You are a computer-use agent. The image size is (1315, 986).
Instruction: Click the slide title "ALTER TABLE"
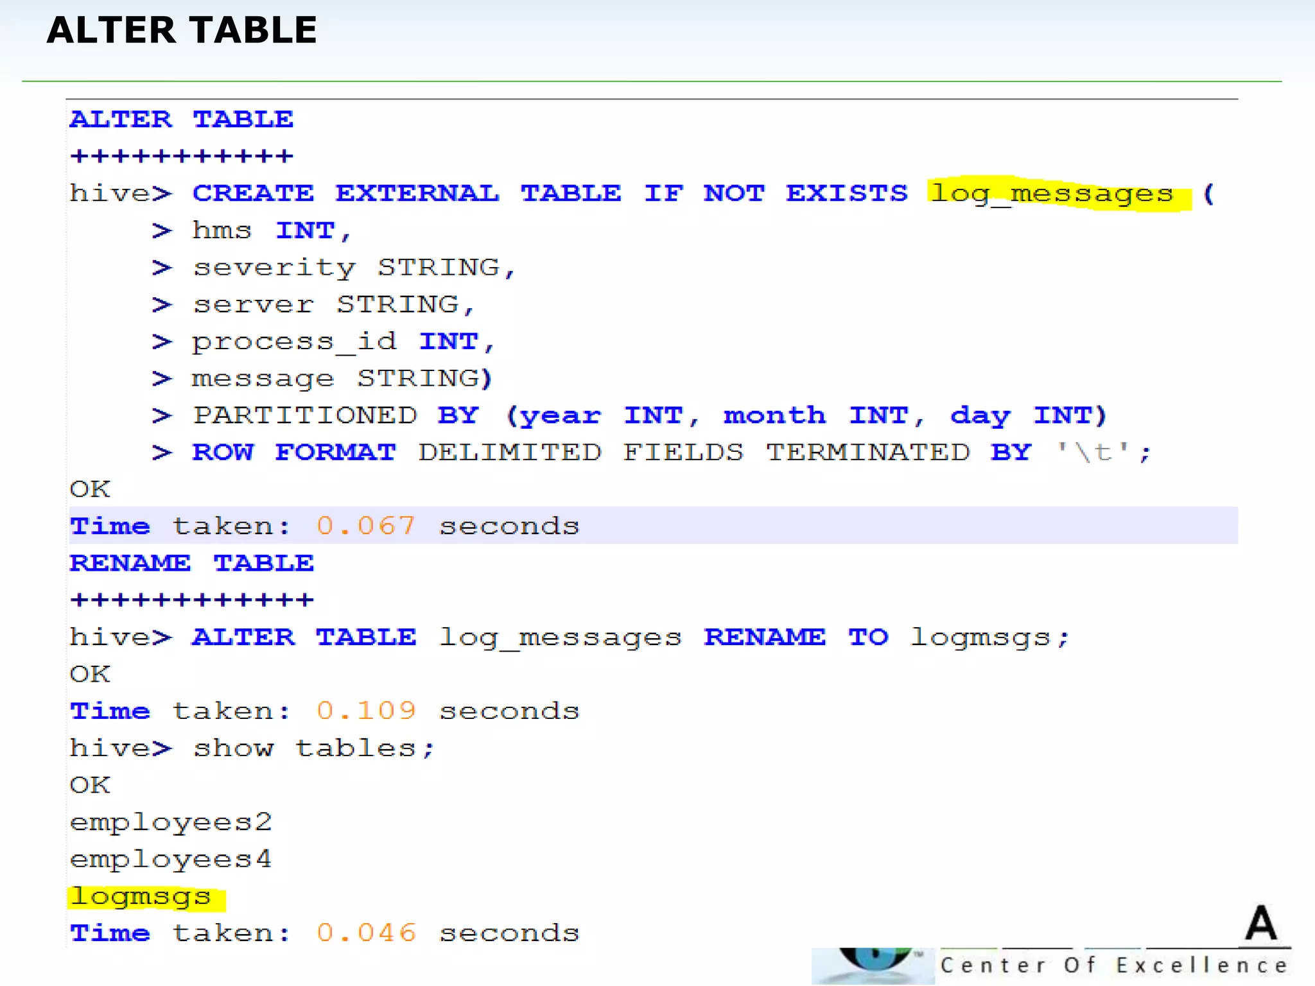182,30
